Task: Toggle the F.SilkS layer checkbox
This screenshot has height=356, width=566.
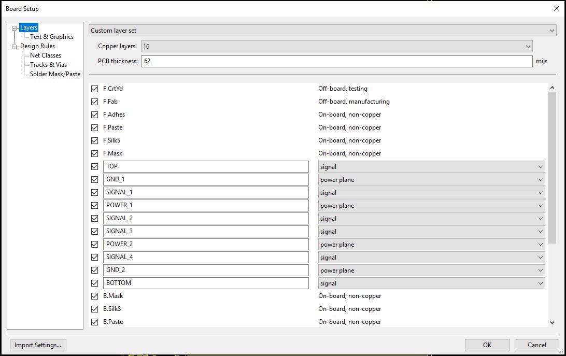Action: (94, 140)
